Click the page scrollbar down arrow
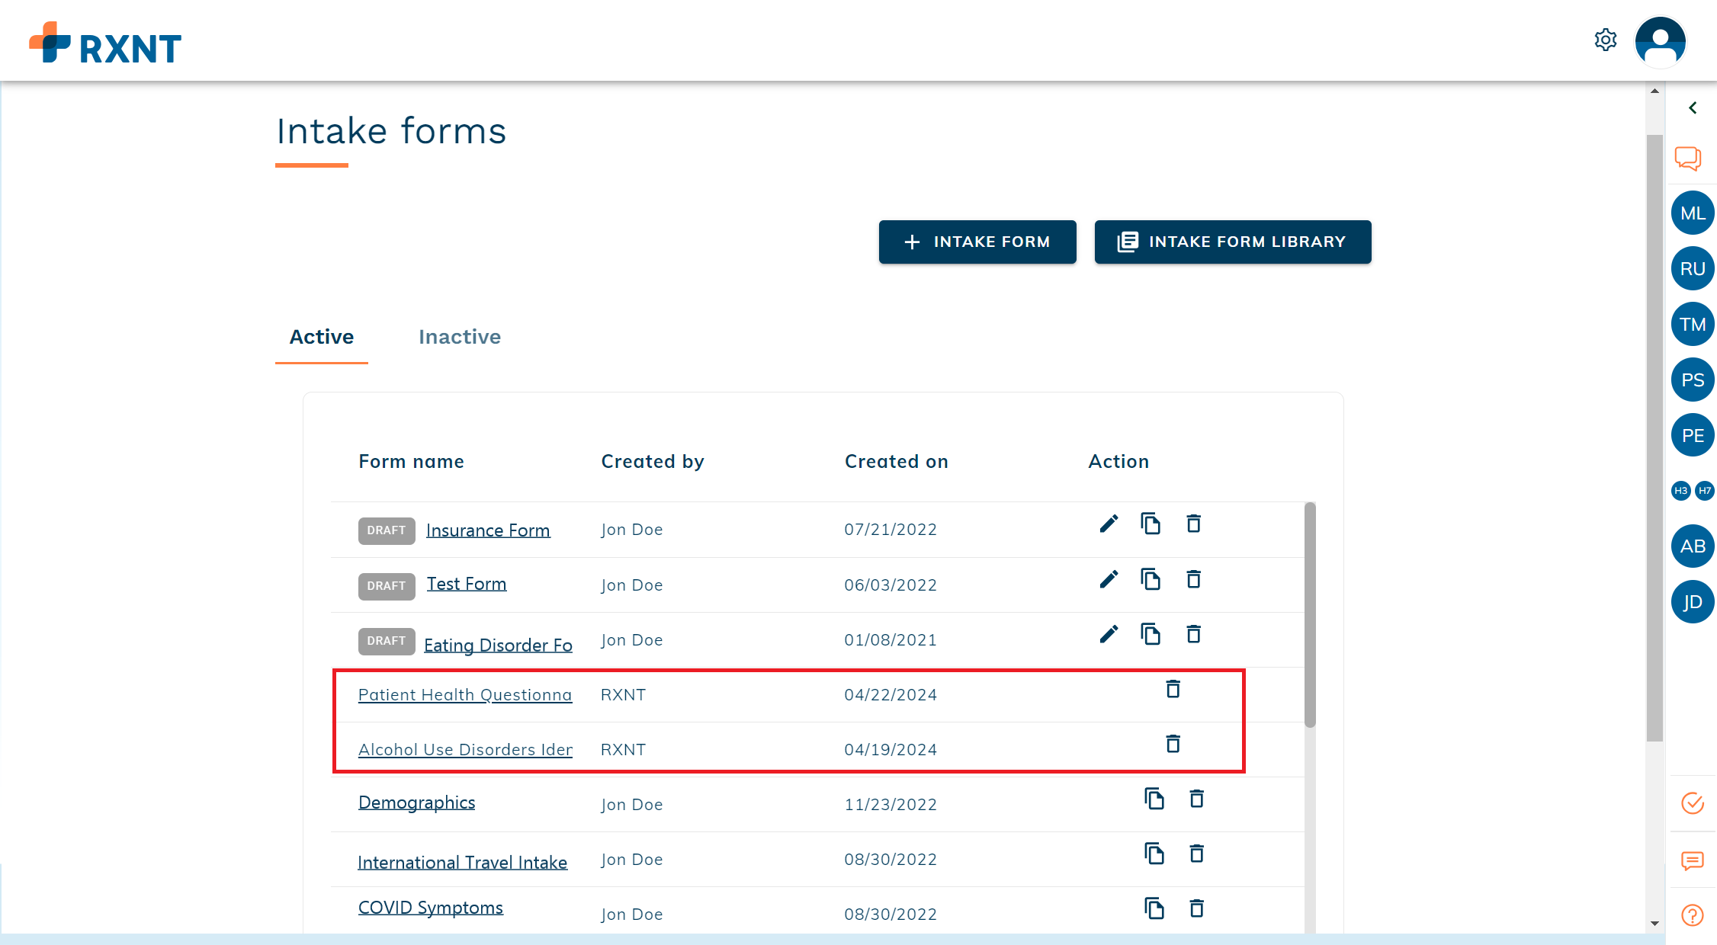 click(x=1654, y=924)
